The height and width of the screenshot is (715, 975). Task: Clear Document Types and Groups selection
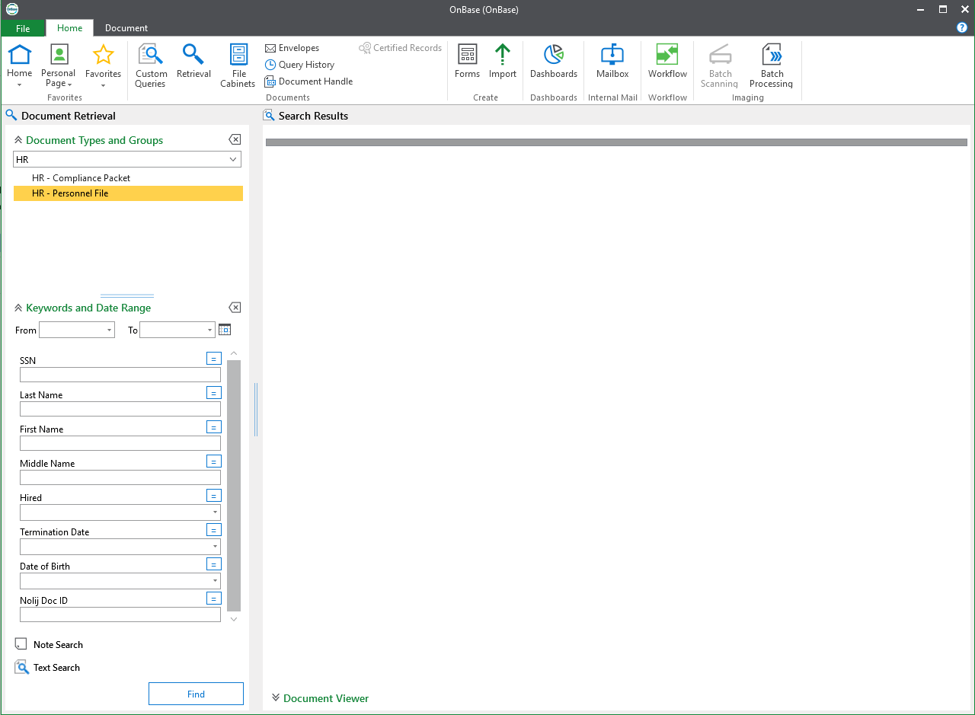tap(235, 140)
